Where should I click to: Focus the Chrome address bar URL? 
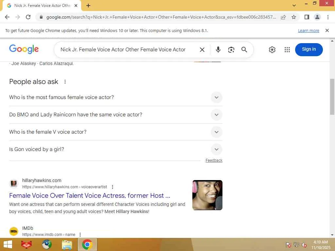point(161,17)
